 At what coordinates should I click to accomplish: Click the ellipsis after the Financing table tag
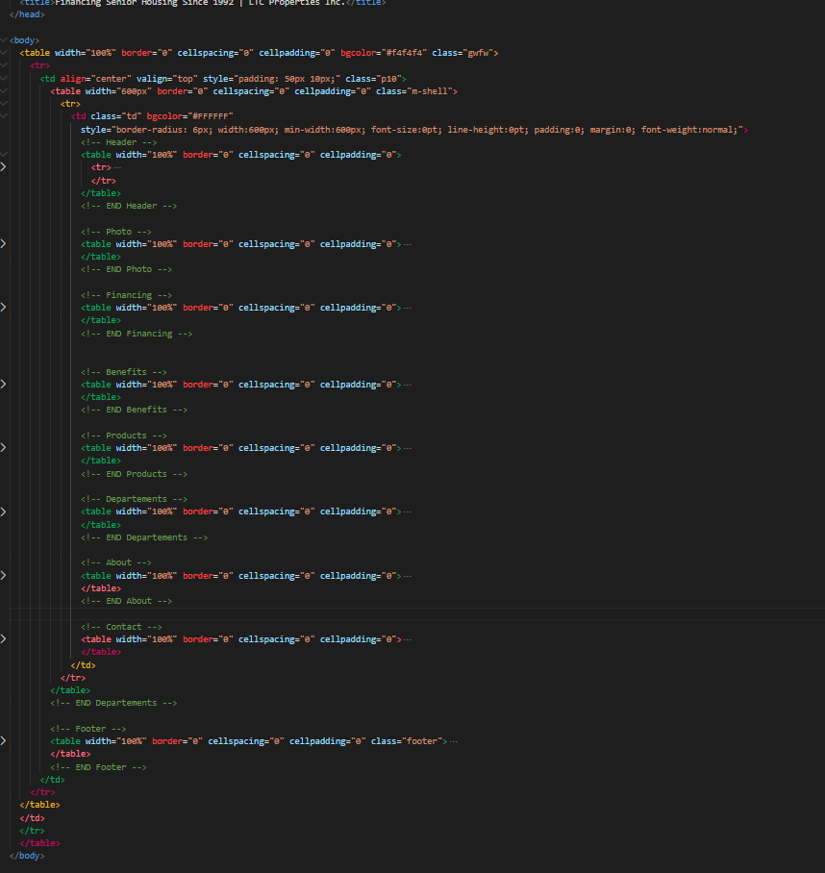click(x=408, y=308)
